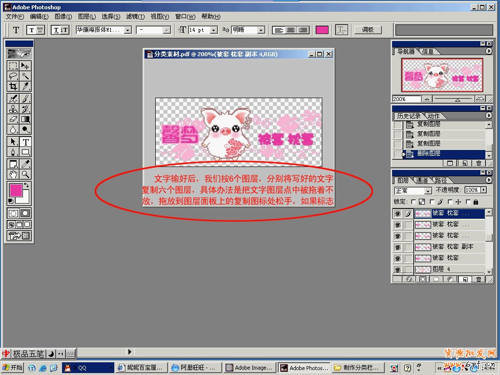
Task: Click the center-align text button
Action: 291,30
